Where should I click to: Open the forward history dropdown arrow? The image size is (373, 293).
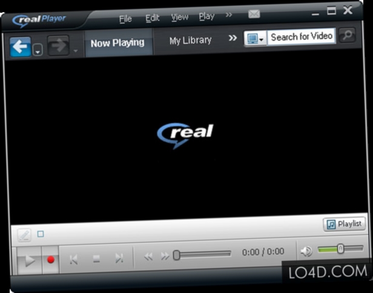coord(76,51)
